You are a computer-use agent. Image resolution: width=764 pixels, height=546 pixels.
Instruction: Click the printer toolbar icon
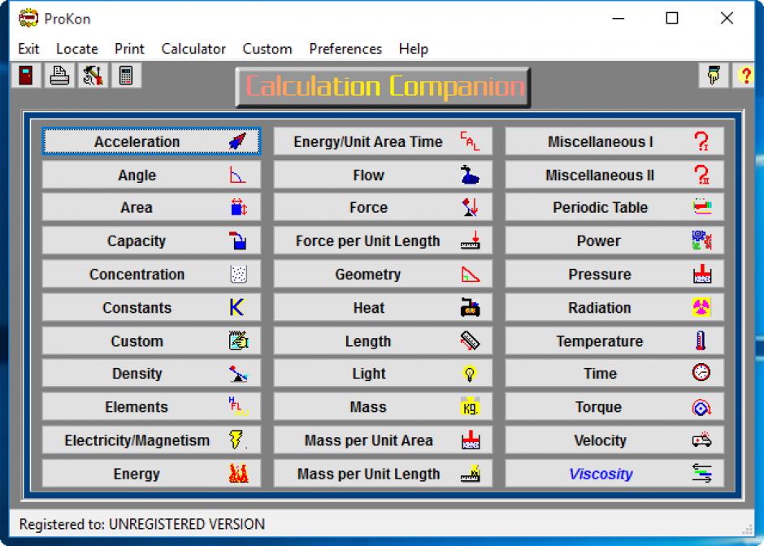click(x=59, y=76)
